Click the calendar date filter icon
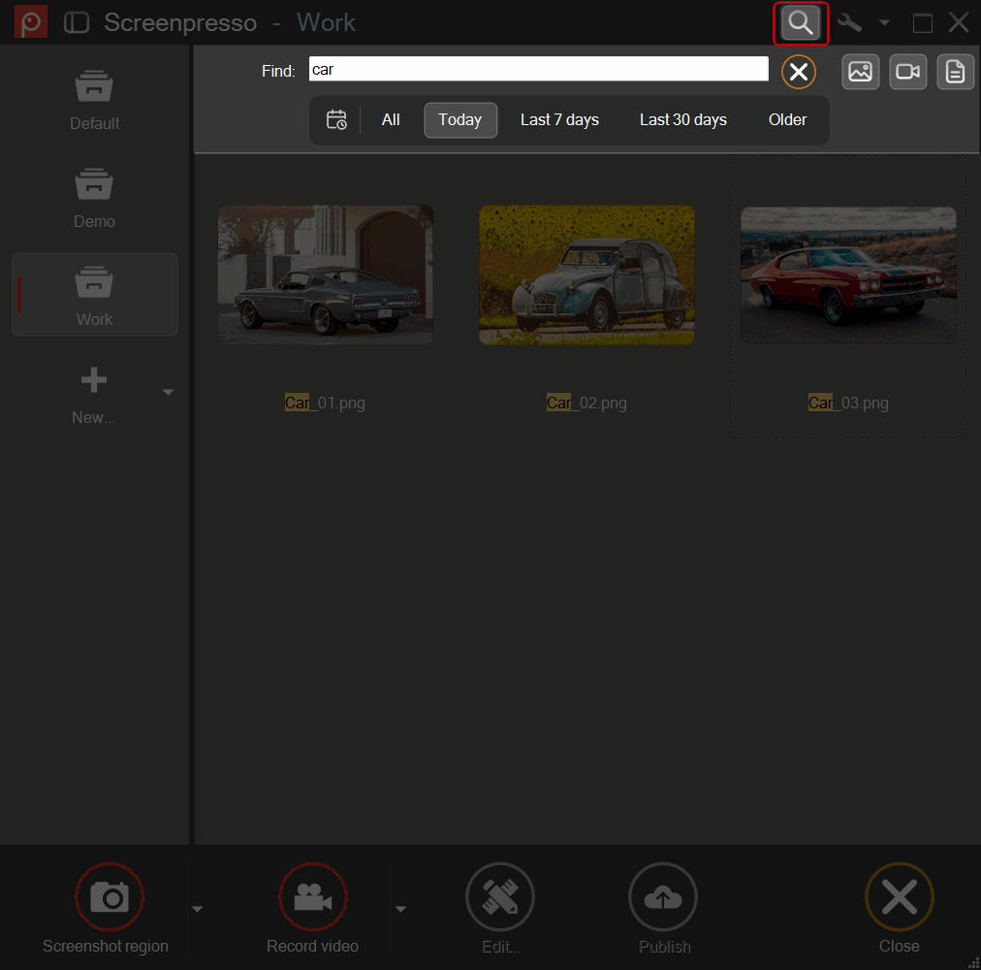 tap(336, 119)
